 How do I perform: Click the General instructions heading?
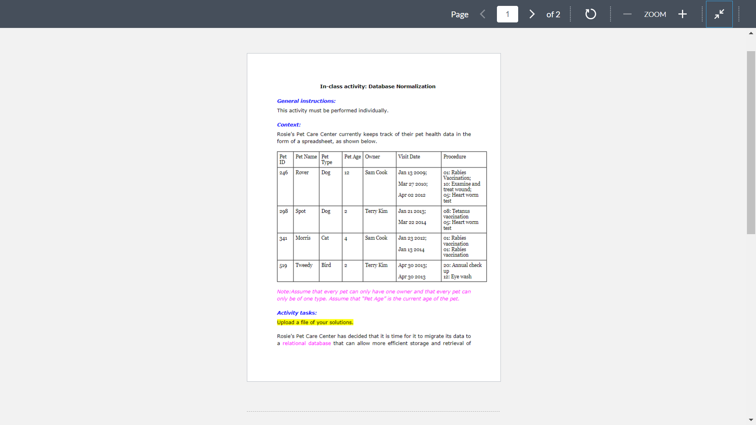pos(306,101)
